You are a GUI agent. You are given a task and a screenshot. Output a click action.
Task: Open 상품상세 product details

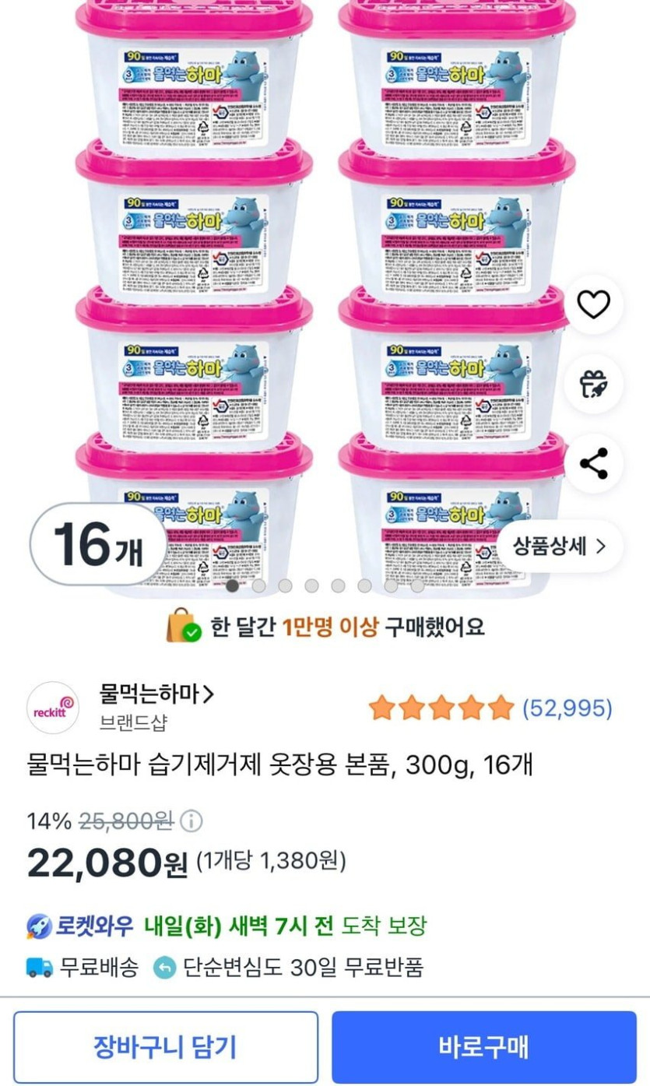click(560, 546)
